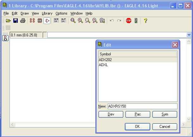Image resolution: width=193 pixels, height=137 pixels.
Task: Click the yellow question mark help icon
Action: point(145,21)
